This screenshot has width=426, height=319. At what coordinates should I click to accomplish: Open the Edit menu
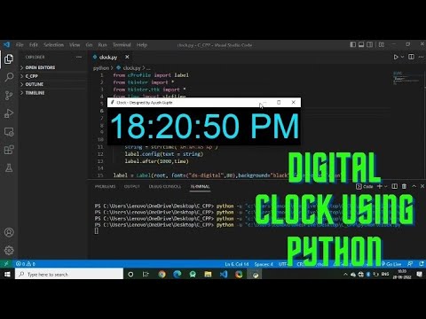[34, 45]
